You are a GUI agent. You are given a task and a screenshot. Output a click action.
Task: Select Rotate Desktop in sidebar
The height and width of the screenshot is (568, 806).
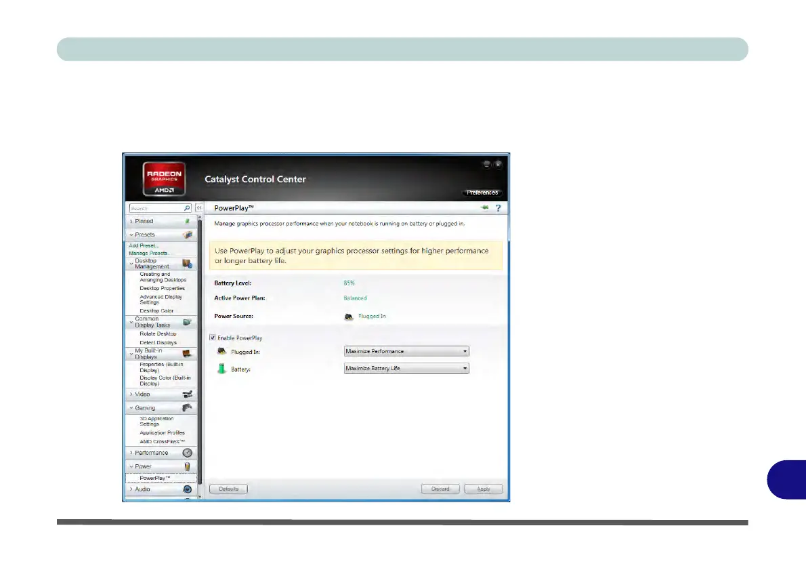(x=158, y=333)
